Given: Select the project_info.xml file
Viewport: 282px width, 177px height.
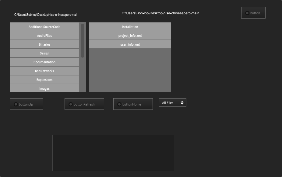Looking at the screenshot, I should (x=130, y=36).
